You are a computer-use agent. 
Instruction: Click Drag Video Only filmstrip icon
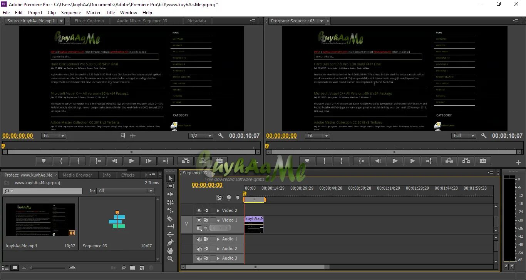tap(123, 136)
